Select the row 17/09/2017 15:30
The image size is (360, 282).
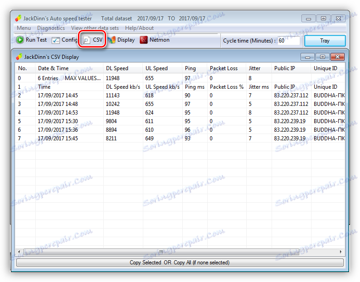[180, 121]
